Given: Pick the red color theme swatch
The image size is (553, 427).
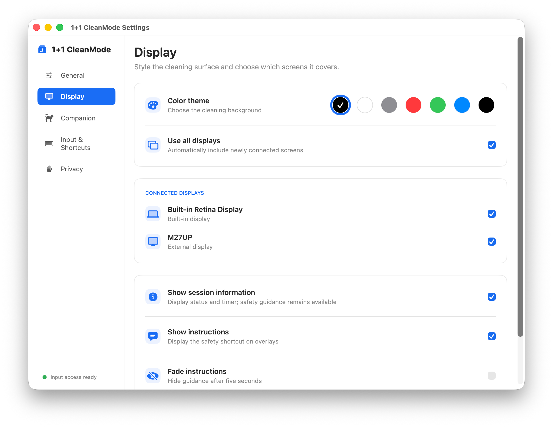Looking at the screenshot, I should click(413, 105).
